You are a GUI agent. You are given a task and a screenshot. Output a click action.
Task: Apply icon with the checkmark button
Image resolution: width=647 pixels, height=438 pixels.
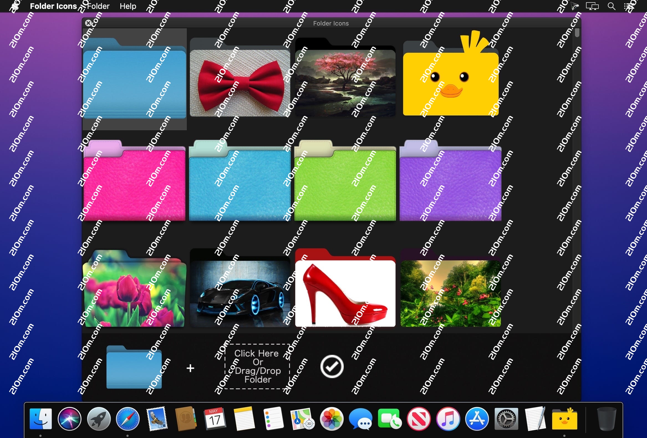332,366
